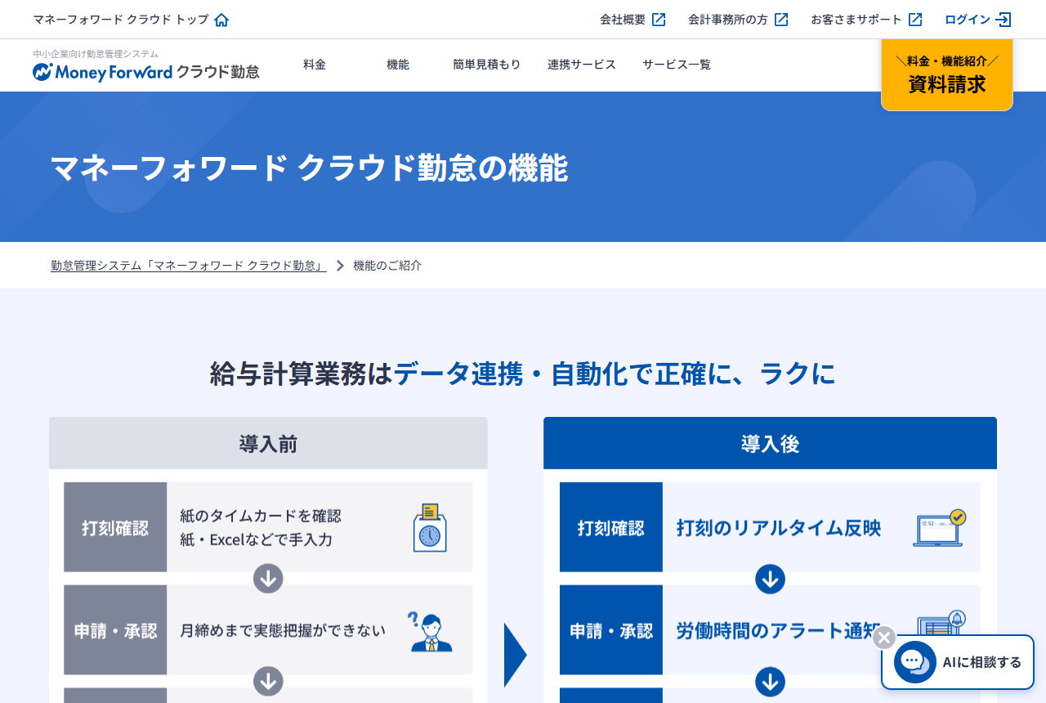Click the 勤怠管理システム breadcrumb link

tap(189, 266)
